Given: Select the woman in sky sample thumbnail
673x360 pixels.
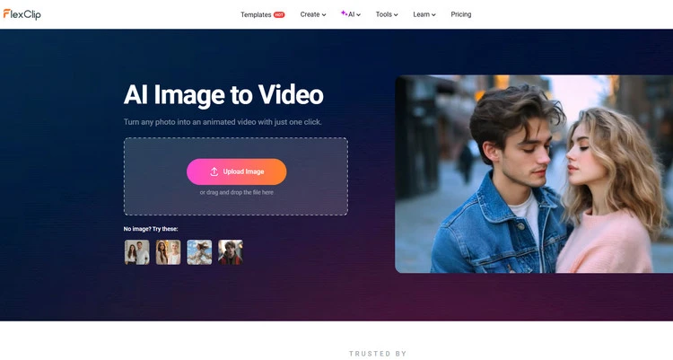Looking at the screenshot, I should pos(199,252).
